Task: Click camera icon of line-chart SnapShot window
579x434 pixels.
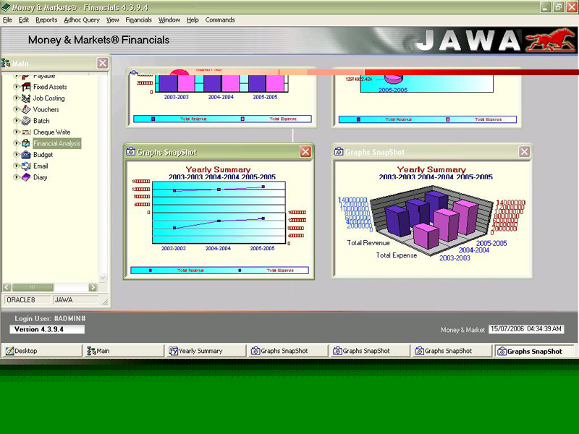Action: point(131,152)
